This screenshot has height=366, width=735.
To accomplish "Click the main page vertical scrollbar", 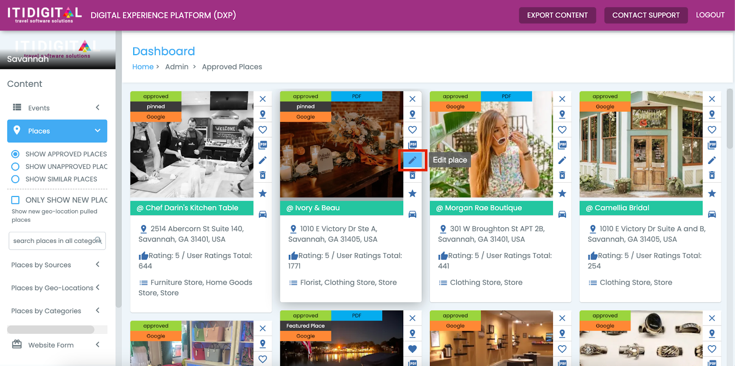I will point(730,118).
